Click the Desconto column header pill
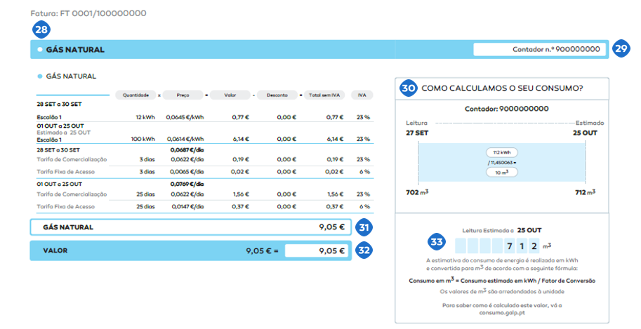 click(x=277, y=95)
